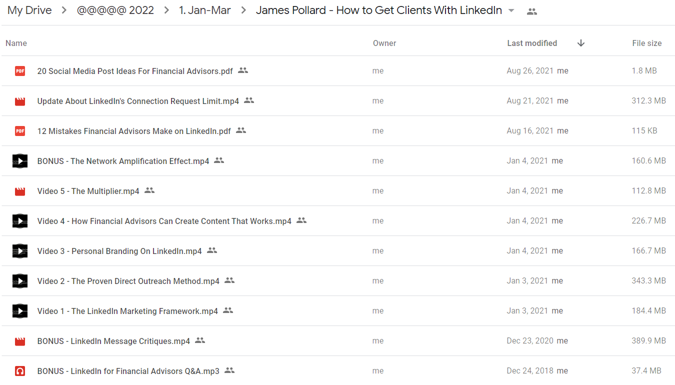Click the breadcrumb chevron after My Drive

point(64,10)
